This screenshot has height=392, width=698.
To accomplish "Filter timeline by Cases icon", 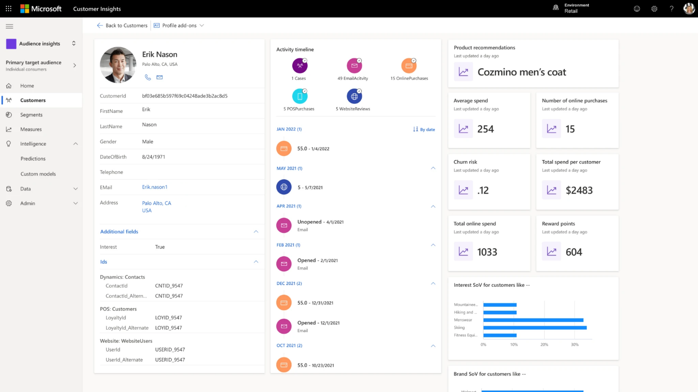I will pyautogui.click(x=300, y=65).
